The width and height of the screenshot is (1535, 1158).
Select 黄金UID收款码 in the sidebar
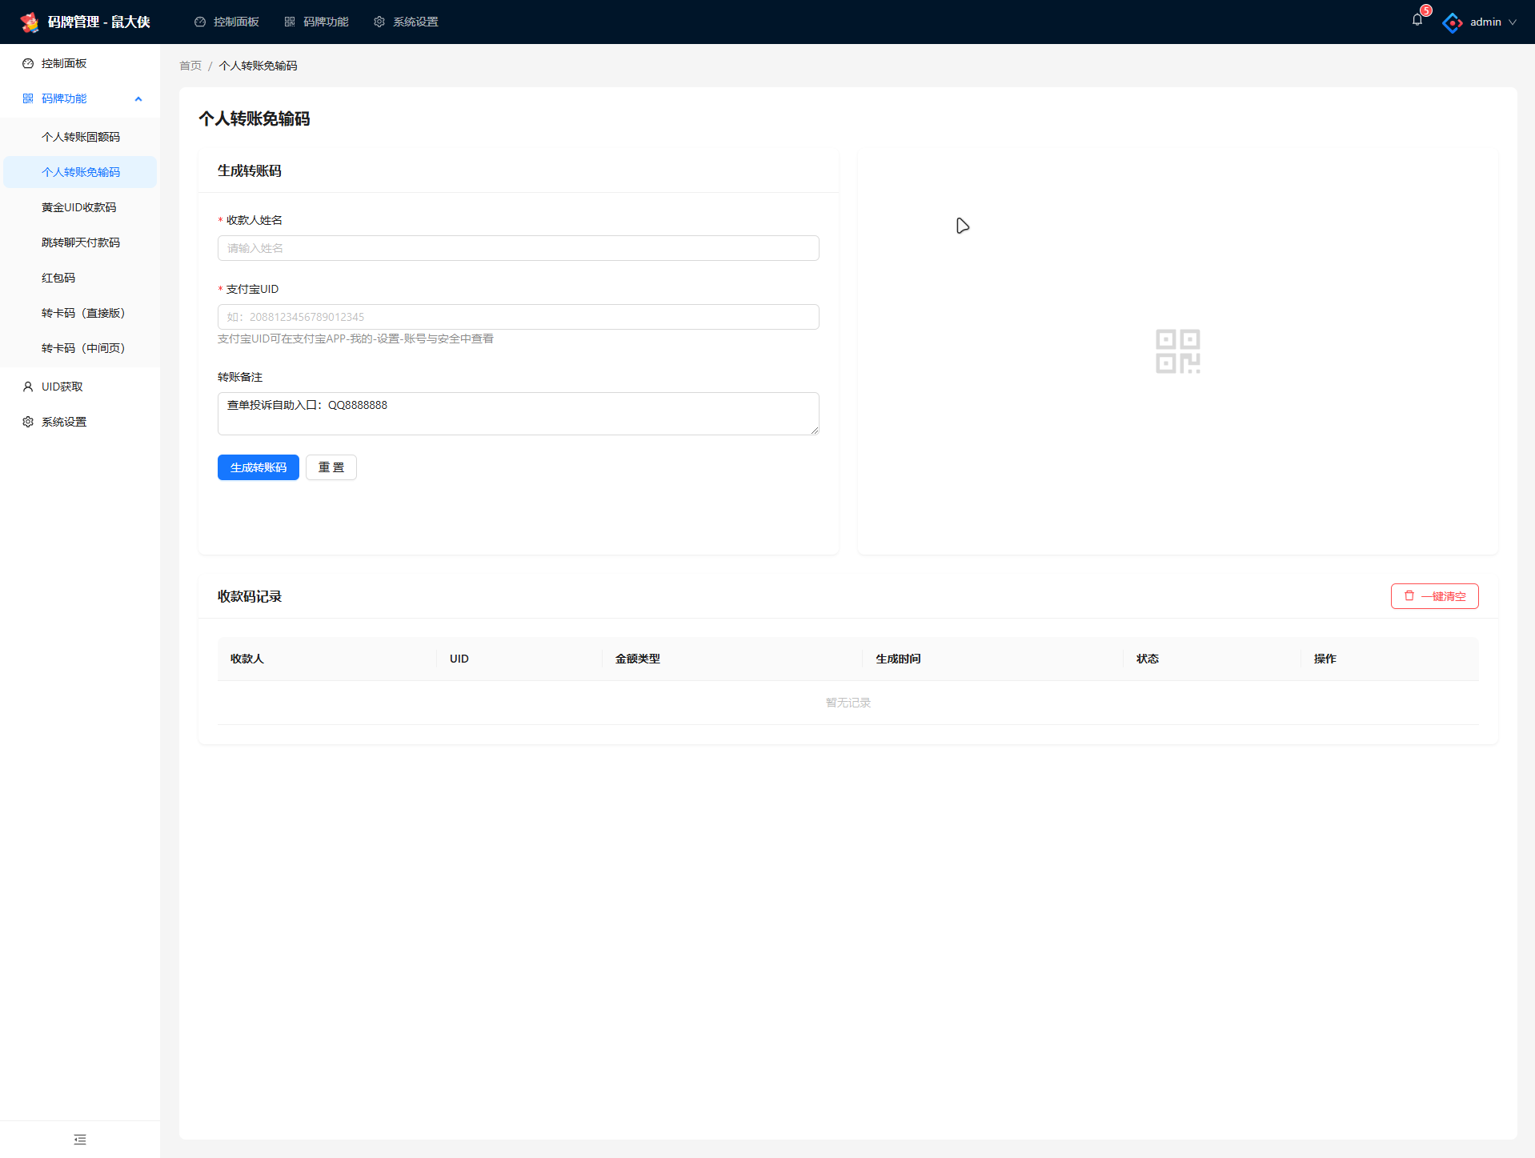pos(79,207)
